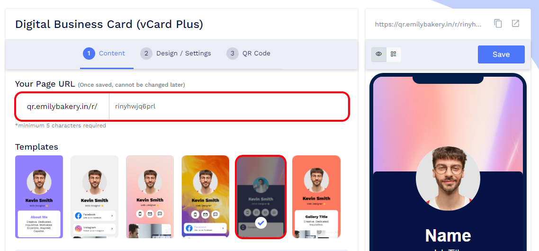The width and height of the screenshot is (539, 251).
Task: Click the shortened URL text in header
Action: tap(428, 25)
